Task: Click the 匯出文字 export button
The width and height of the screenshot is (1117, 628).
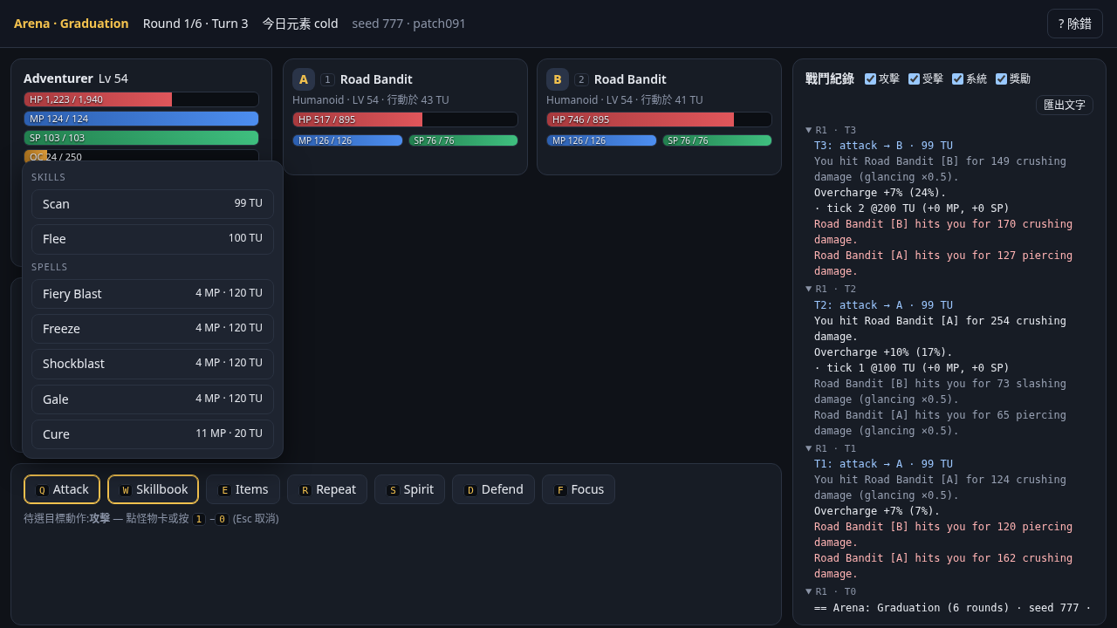Action: [x=1065, y=105]
